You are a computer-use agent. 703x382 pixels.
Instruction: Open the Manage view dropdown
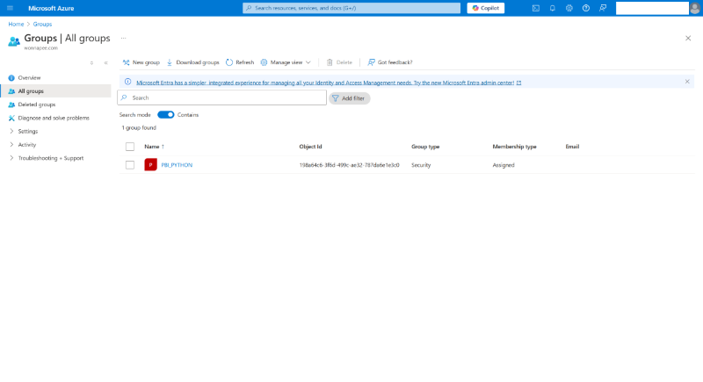286,62
